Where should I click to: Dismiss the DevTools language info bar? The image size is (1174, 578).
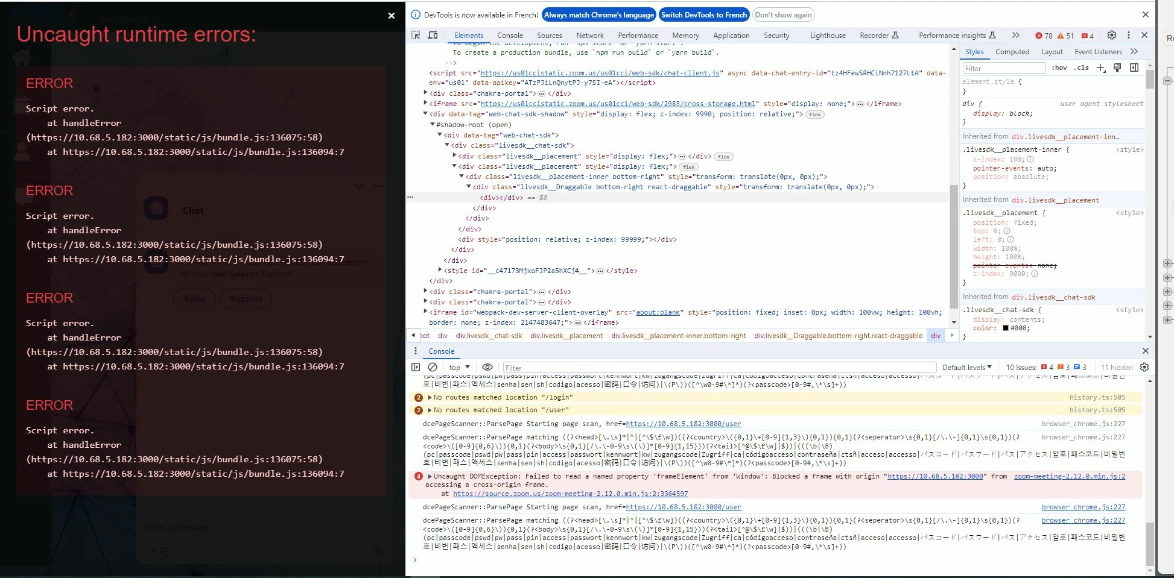coord(1146,14)
